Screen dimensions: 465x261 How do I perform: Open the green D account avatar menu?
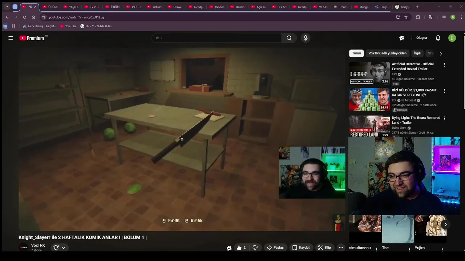pyautogui.click(x=452, y=38)
